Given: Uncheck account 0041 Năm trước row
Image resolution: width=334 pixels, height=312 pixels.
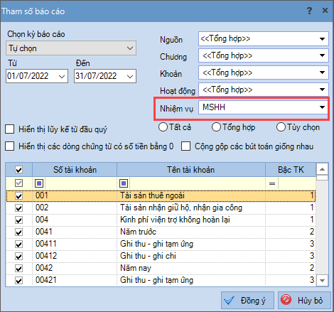Looking at the screenshot, I should tap(18, 232).
